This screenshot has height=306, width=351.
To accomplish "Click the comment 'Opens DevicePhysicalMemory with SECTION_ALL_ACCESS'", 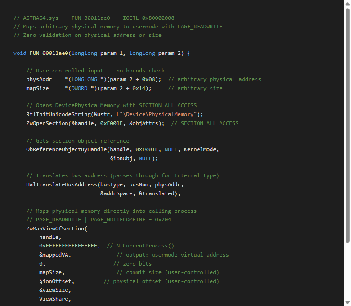I will [x=112, y=105].
